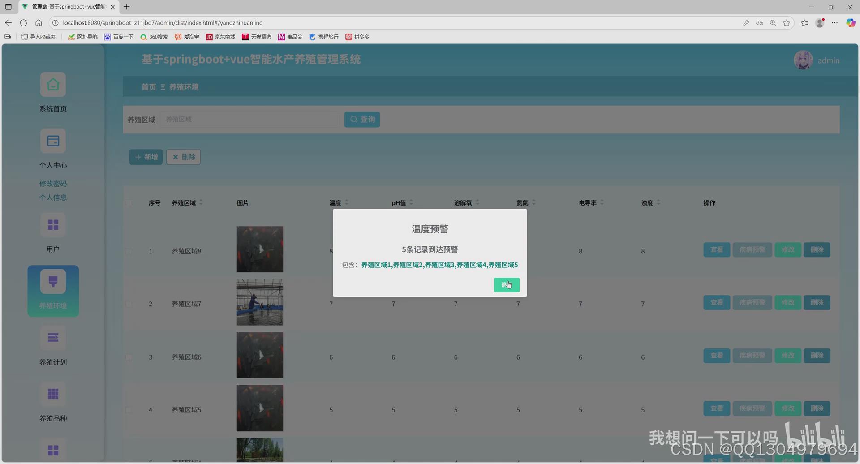Sort the table by 养殖区域 column arrows
This screenshot has width=860, height=464.
[201, 203]
